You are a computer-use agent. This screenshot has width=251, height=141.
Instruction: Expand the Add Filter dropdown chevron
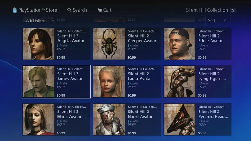tap(53, 20)
